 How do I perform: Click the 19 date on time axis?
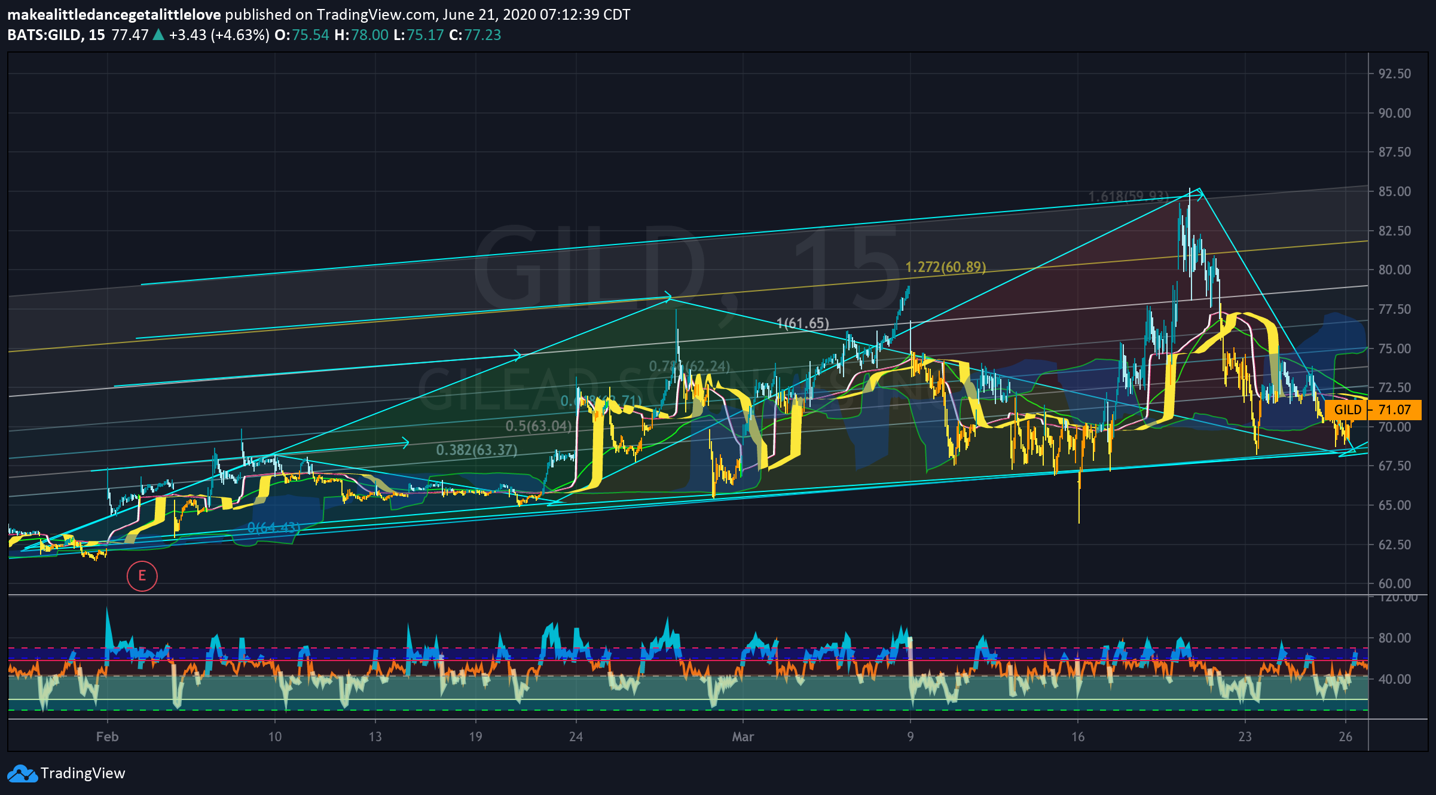click(x=475, y=737)
